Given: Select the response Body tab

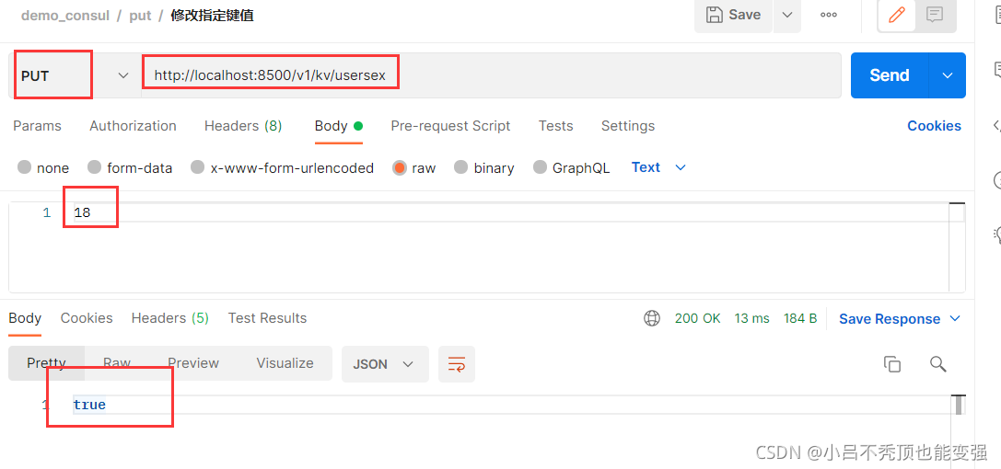Looking at the screenshot, I should coord(25,318).
